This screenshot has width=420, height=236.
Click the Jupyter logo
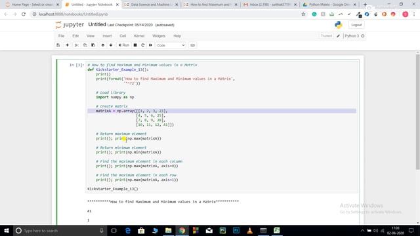[70, 25]
